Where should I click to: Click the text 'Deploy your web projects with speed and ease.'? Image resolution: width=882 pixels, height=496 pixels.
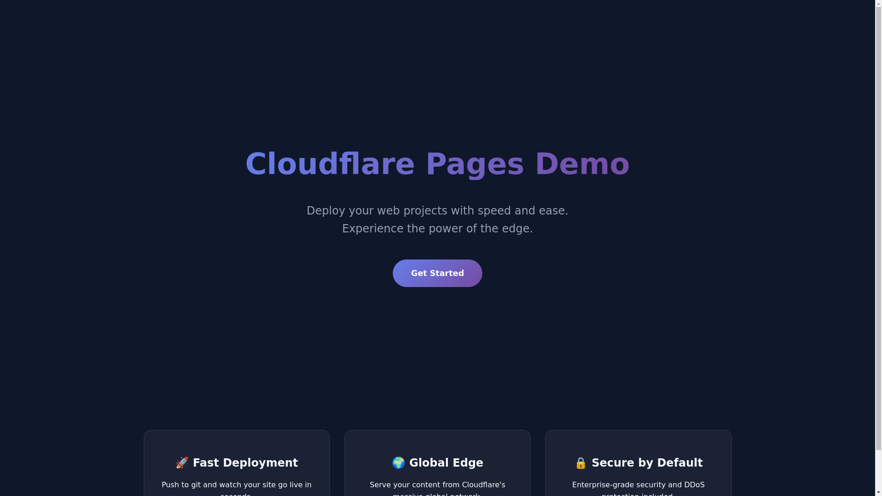pyautogui.click(x=437, y=211)
